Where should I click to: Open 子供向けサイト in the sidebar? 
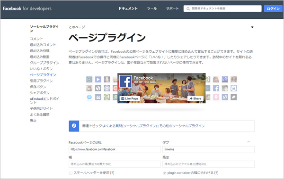[x=41, y=108]
